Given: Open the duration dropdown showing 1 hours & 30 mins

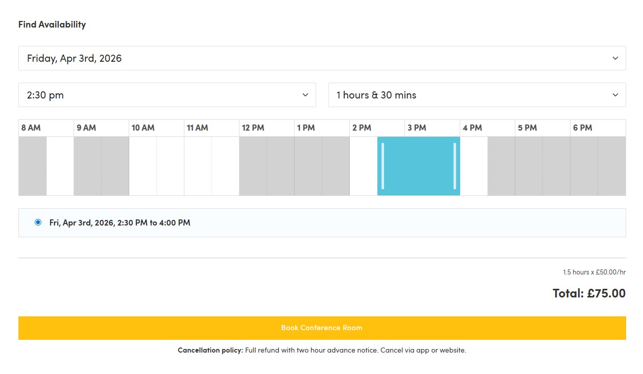Looking at the screenshot, I should (x=615, y=95).
